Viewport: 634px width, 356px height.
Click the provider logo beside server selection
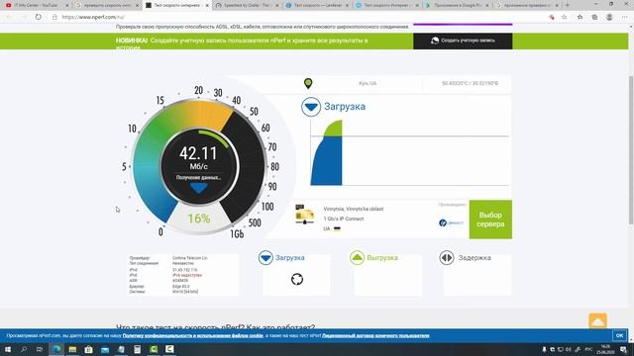(452, 222)
